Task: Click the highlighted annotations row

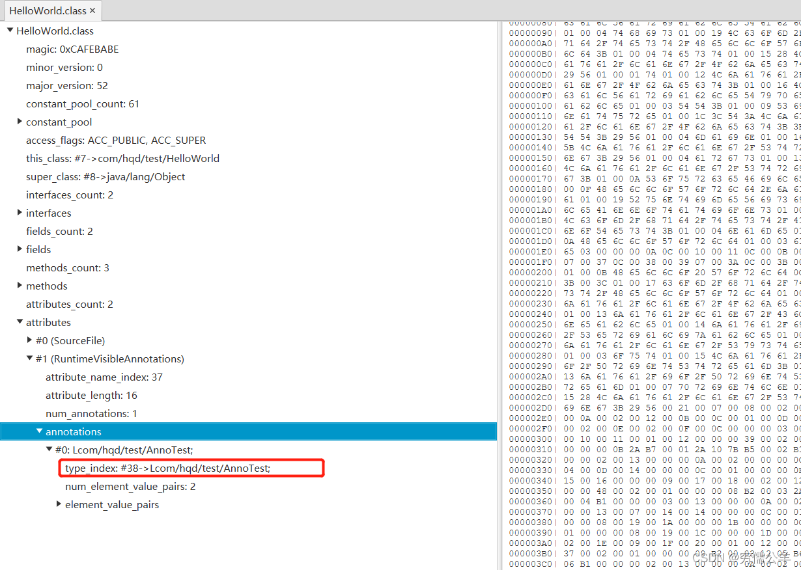Action: (x=248, y=431)
